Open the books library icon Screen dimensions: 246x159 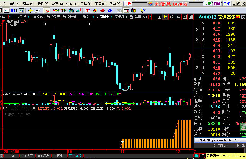click(134, 10)
